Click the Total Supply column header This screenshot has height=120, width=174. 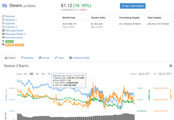154,18
